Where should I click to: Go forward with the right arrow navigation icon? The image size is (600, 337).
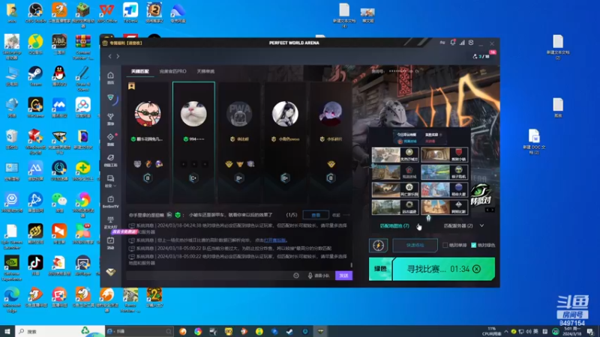click(118, 56)
